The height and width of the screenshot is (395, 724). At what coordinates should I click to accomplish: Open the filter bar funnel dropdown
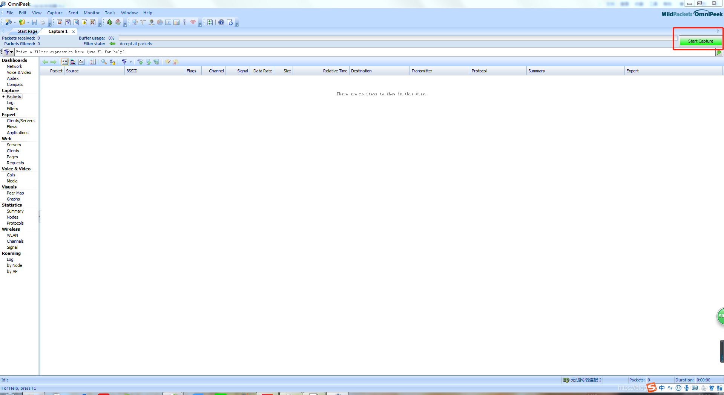point(8,52)
